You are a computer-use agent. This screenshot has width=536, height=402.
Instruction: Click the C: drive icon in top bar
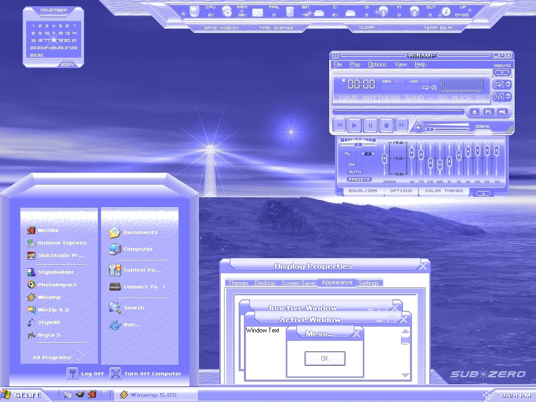pos(319,13)
